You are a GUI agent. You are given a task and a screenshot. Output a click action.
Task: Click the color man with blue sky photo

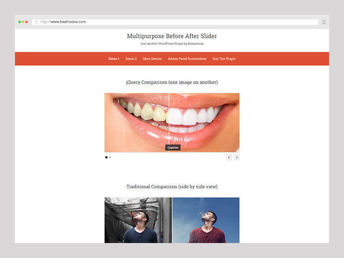pyautogui.click(x=206, y=220)
